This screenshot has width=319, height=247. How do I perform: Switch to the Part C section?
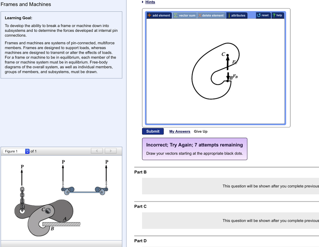pos(140,206)
